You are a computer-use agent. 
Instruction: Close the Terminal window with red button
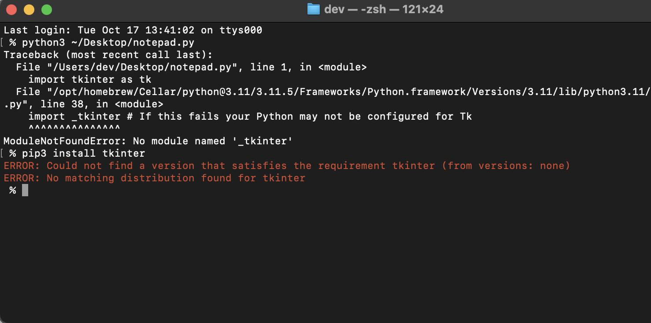pyautogui.click(x=12, y=9)
